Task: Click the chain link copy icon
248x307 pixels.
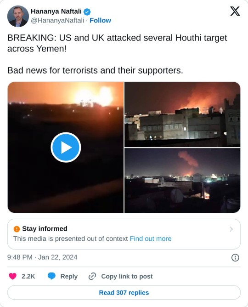Action: coord(92,276)
